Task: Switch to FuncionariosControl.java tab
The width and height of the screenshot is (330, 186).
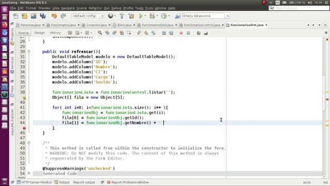Action: (202, 25)
